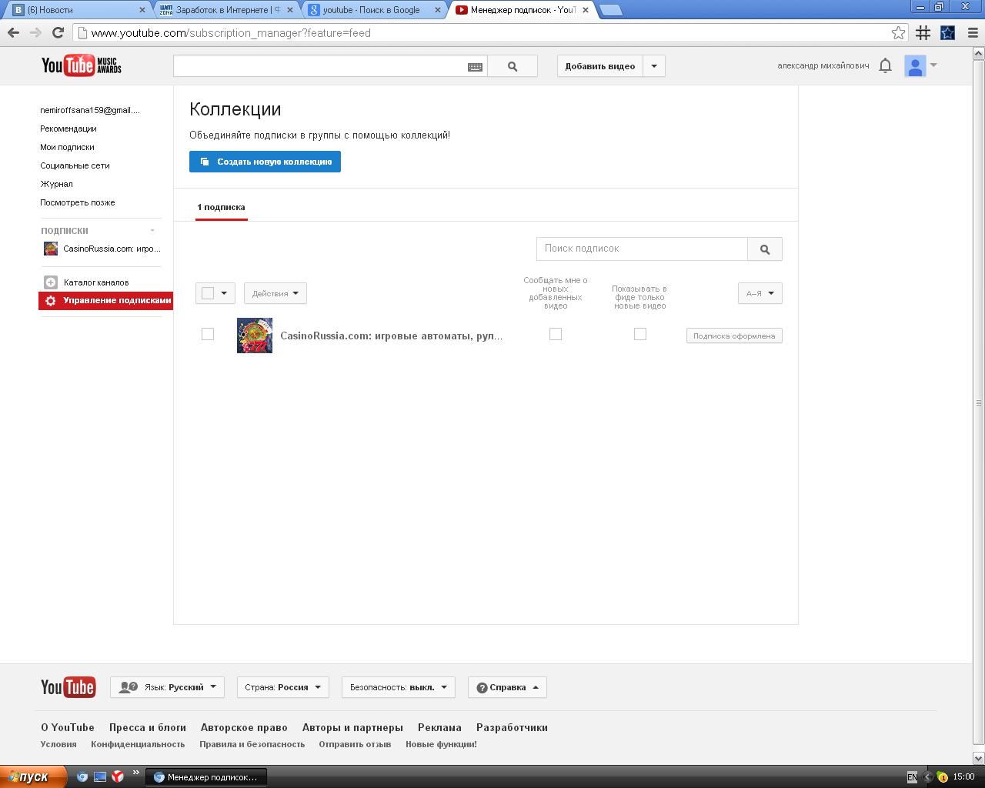985x788 pixels.
Task: Open the Windows Пуск start button
Action: pos(33,777)
